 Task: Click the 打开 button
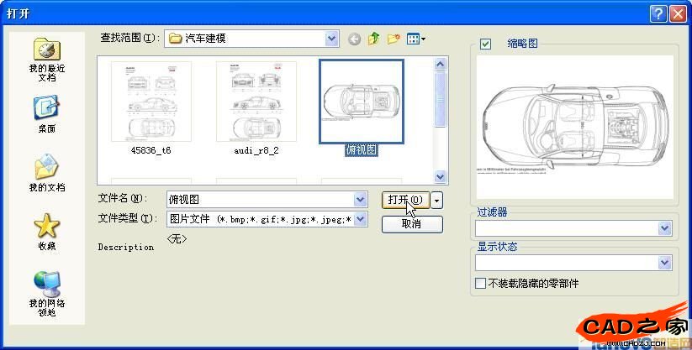(405, 200)
